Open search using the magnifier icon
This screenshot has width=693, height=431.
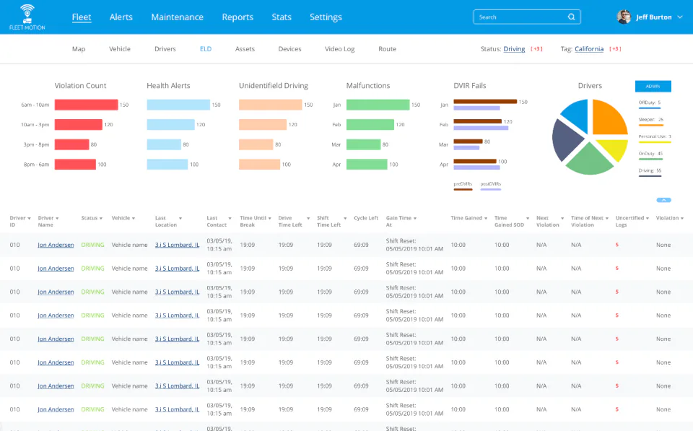click(x=571, y=16)
